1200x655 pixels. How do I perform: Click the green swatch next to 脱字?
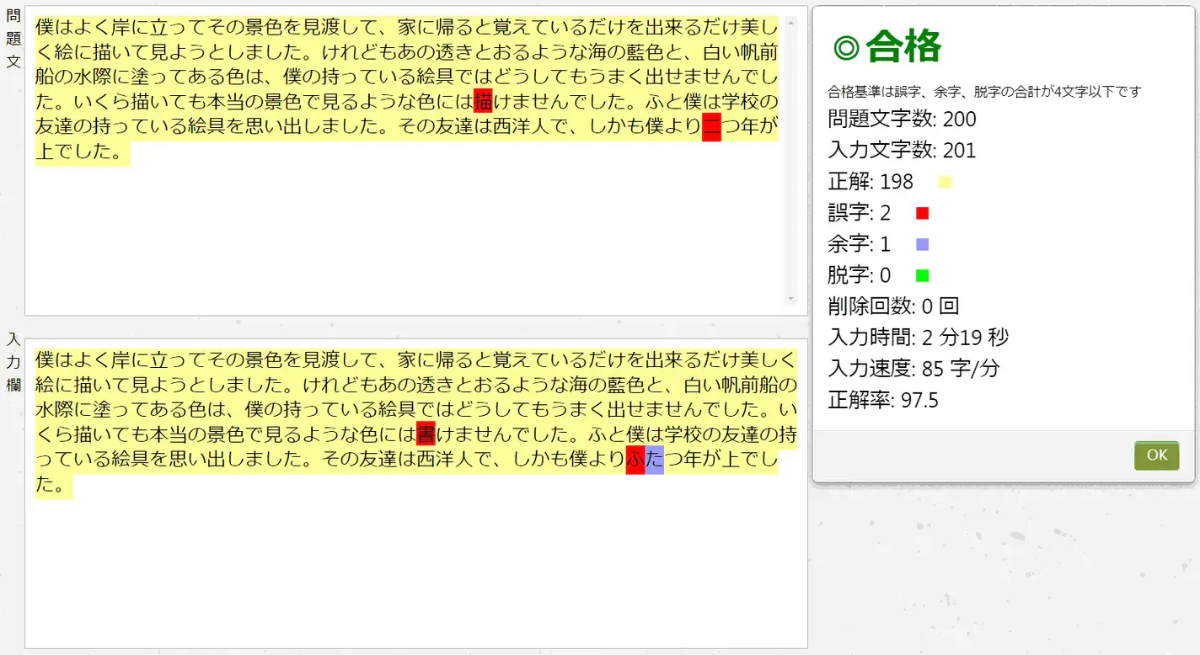click(x=922, y=276)
